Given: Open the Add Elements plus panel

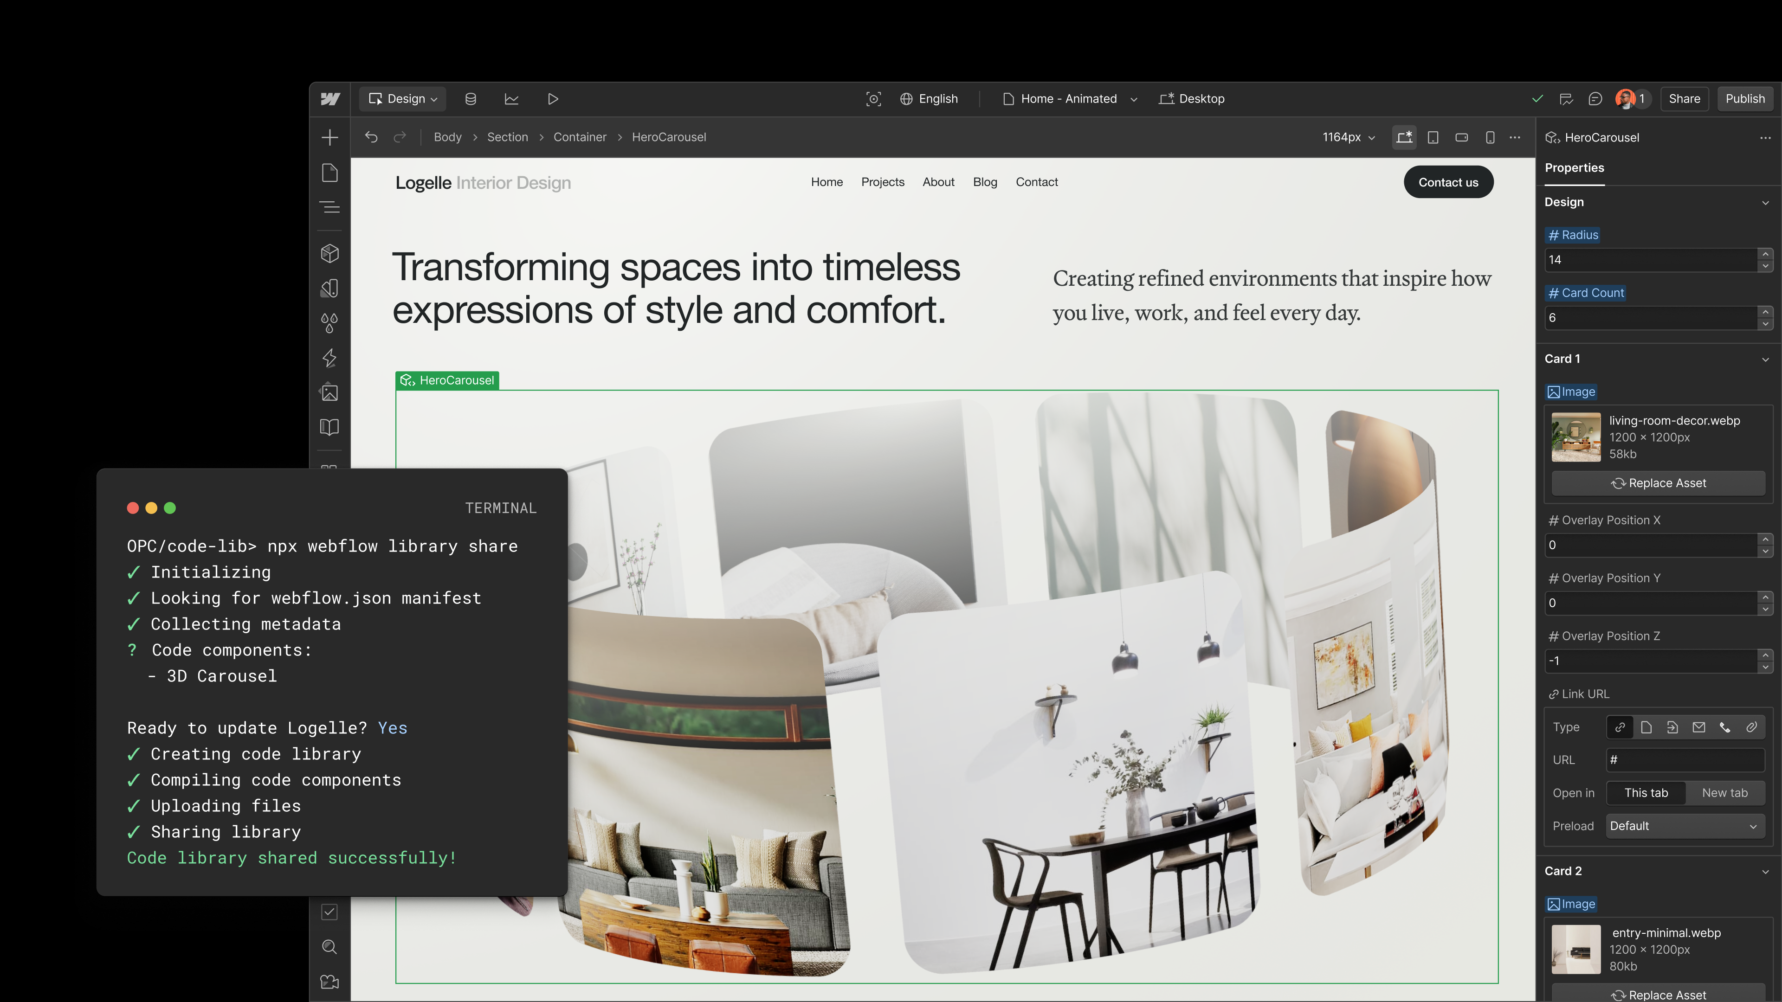Looking at the screenshot, I should (x=330, y=138).
